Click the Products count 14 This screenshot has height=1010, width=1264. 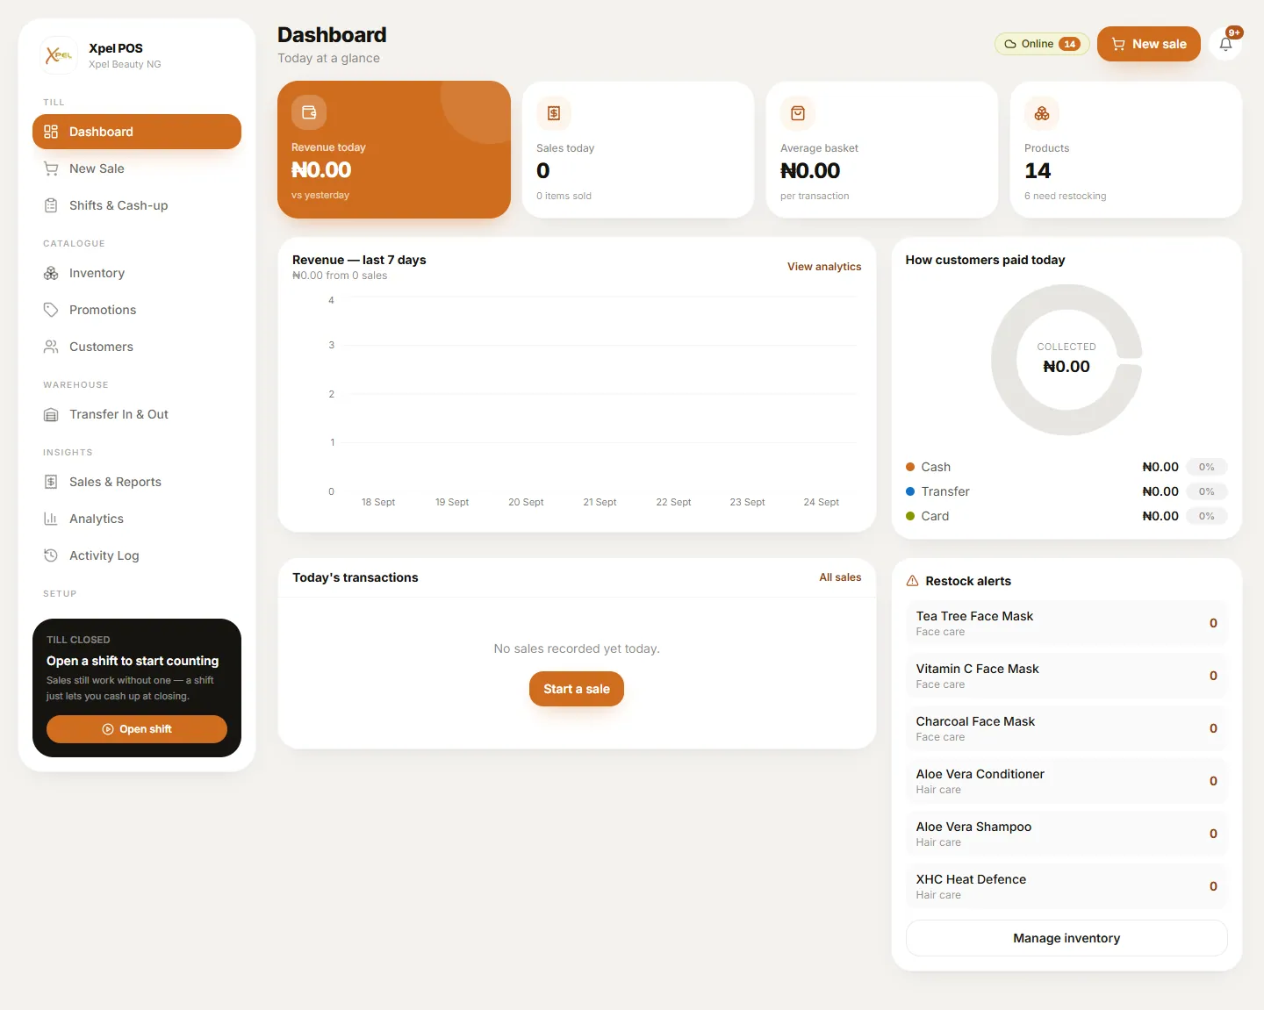pyautogui.click(x=1038, y=171)
